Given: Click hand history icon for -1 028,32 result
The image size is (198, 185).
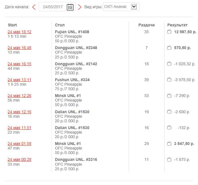Looking at the screenshot, I should pyautogui.click(x=170, y=64).
